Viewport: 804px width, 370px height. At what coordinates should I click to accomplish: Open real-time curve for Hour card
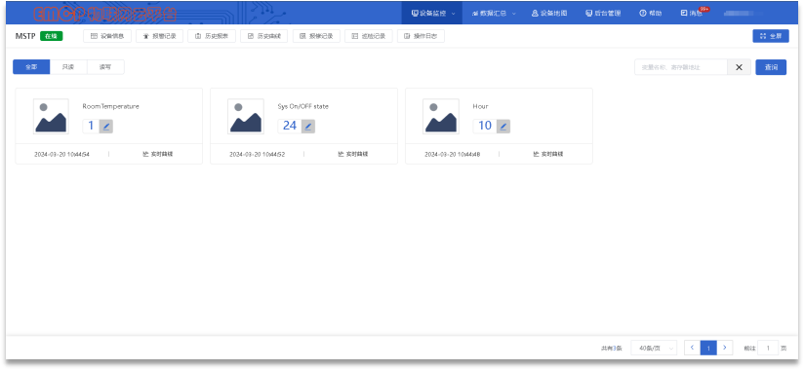547,154
